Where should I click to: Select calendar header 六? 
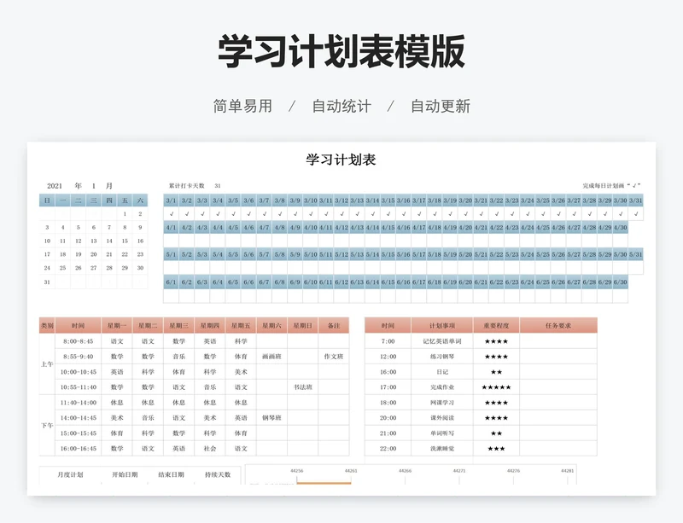[x=140, y=200]
